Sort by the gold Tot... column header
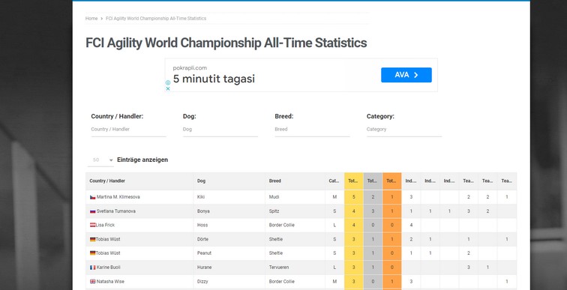 354,181
